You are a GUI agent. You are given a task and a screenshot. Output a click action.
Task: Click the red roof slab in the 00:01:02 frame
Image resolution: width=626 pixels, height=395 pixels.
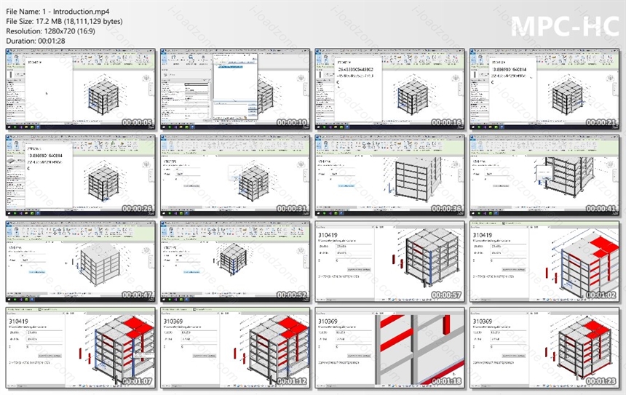pos(604,247)
